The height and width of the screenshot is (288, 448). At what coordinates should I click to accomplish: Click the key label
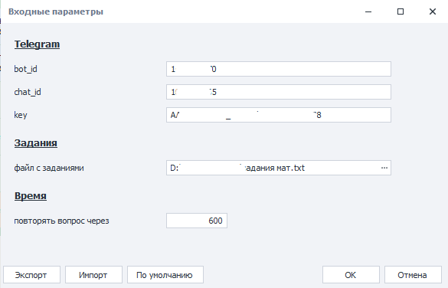[x=21, y=115]
